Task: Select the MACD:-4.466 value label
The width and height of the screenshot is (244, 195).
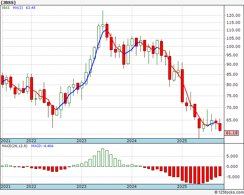Action: 42,146
